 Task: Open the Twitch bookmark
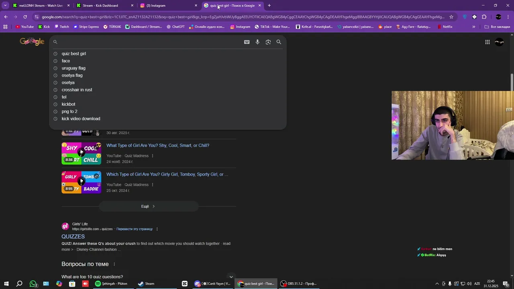tap(61, 27)
